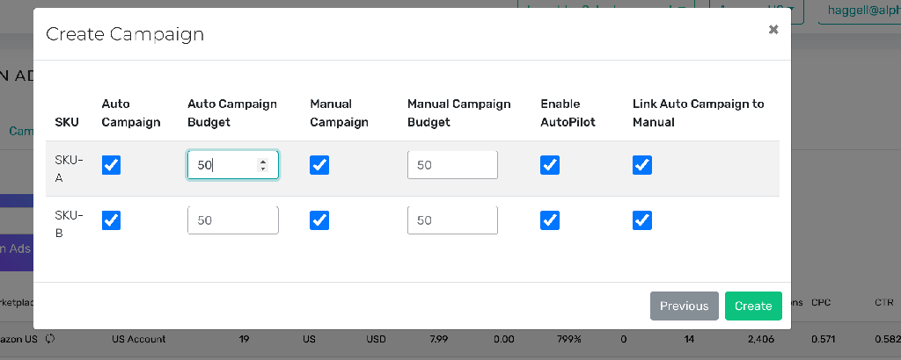This screenshot has height=360, width=901.
Task: Uncheck Auto Campaign for SKU-A
Action: coord(112,165)
